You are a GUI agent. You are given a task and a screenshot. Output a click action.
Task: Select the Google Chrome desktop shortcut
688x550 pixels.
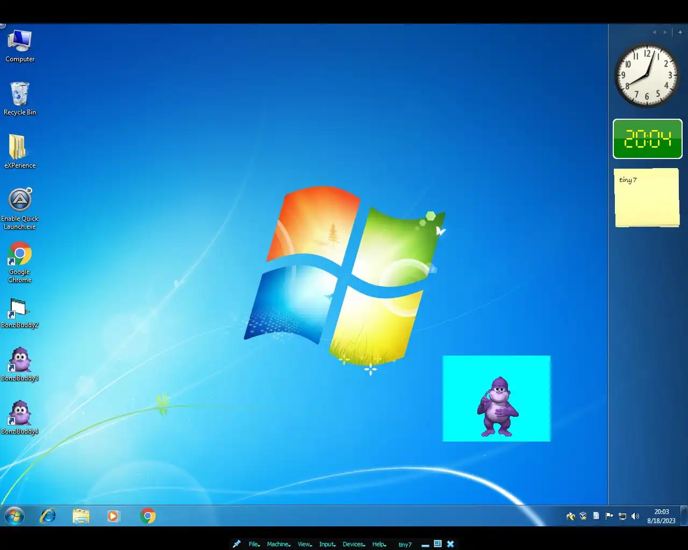pyautogui.click(x=20, y=262)
